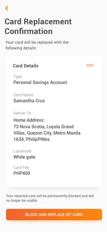Click the 'Your card will be replaced' subtitle

click(37, 45)
